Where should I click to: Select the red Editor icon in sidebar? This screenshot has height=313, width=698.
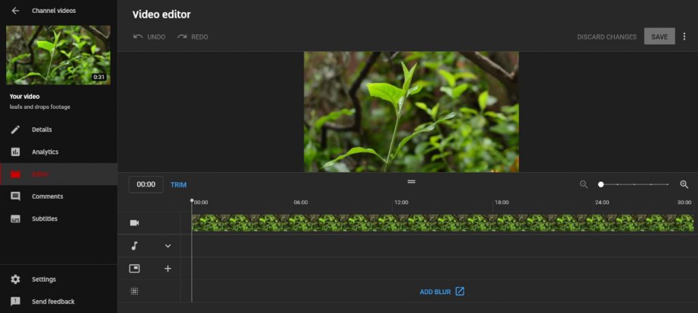(x=16, y=174)
